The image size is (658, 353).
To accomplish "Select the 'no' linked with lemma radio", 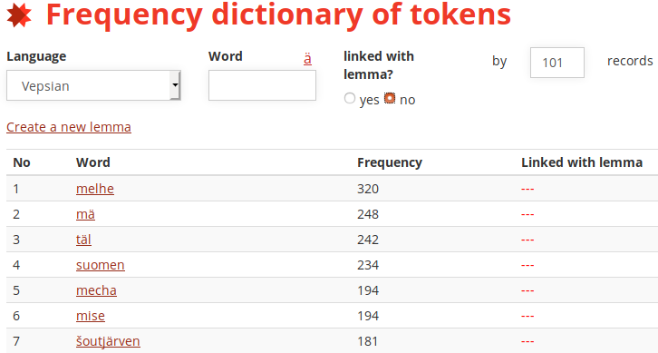I will [390, 98].
